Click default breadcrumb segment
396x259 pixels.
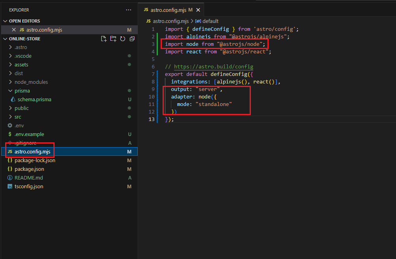click(x=210, y=21)
